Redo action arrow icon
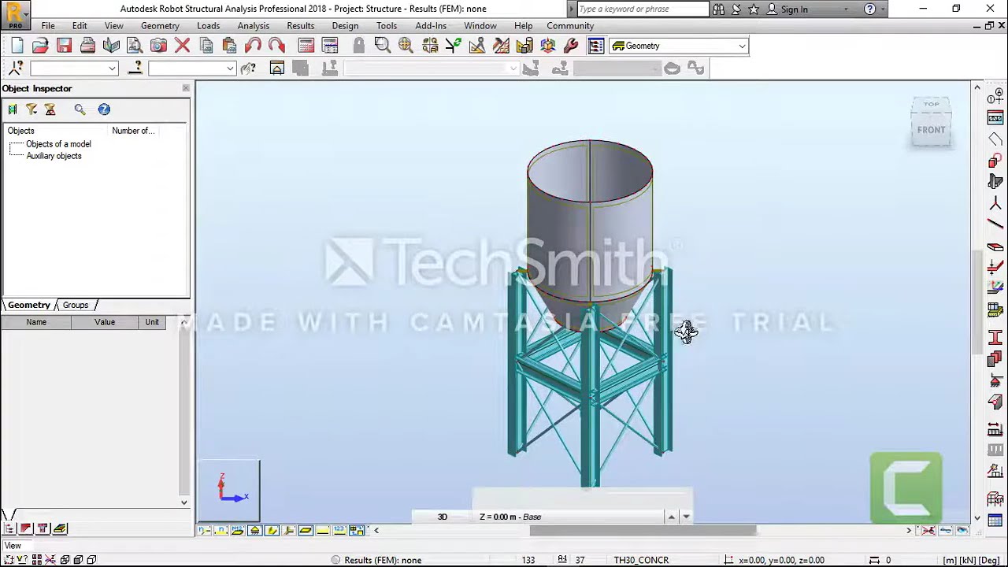 coord(276,46)
